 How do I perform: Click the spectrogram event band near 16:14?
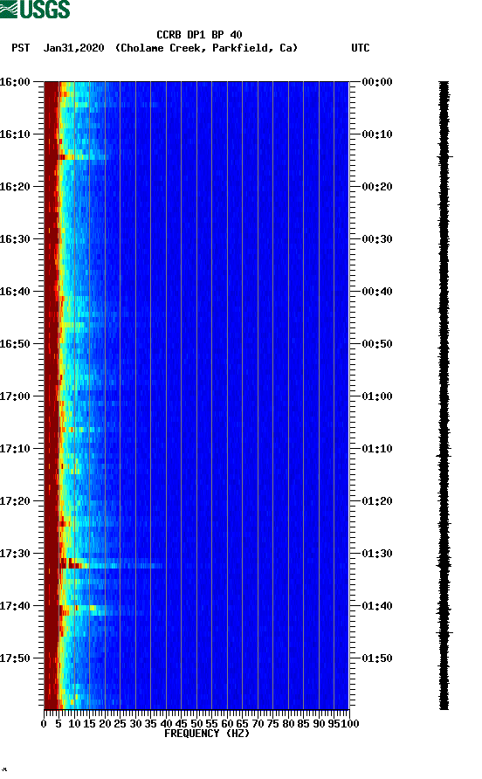pos(82,157)
